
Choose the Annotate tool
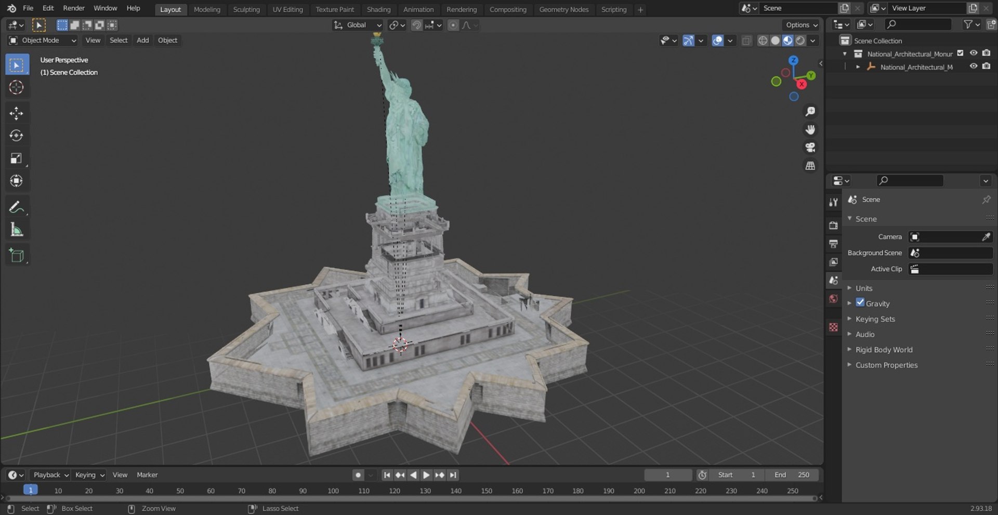[17, 207]
